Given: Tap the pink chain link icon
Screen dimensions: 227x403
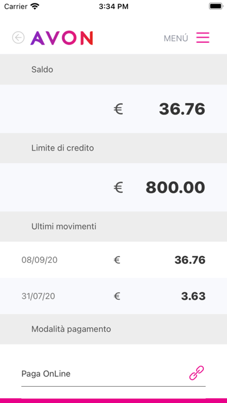Looking at the screenshot, I should [197, 373].
